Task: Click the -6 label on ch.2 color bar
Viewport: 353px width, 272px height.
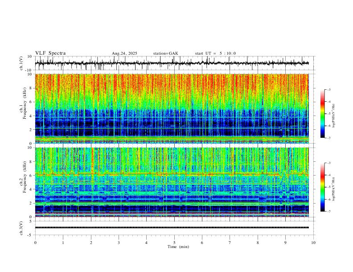Action: 328,199
